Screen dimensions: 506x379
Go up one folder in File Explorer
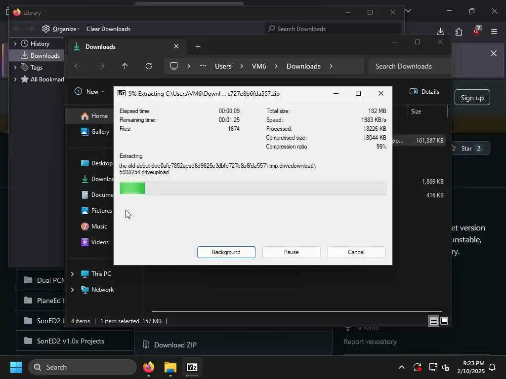[x=125, y=66]
